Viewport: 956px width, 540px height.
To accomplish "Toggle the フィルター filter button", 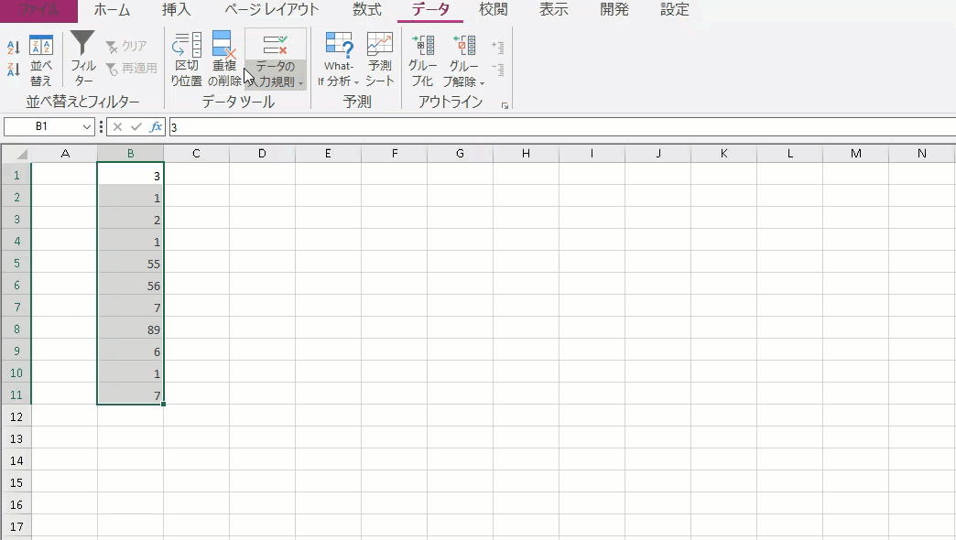I will point(83,60).
